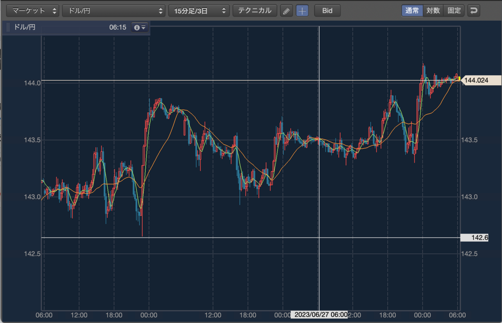
Task: Click the left axis 144.0 price label
Action: pyautogui.click(x=32, y=83)
